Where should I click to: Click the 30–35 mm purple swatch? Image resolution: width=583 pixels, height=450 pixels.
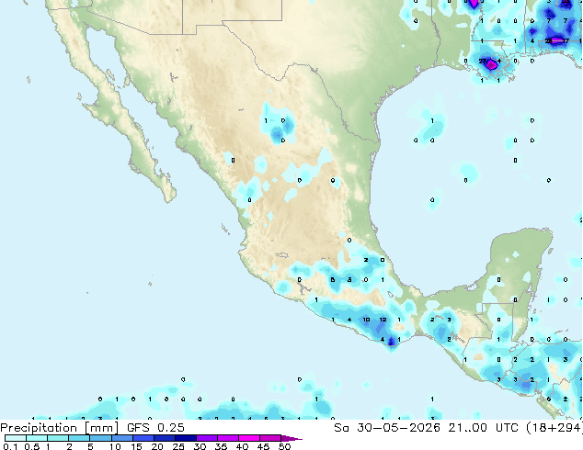[x=206, y=438]
